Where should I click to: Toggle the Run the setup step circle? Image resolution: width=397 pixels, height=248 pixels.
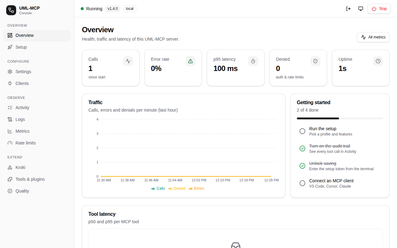302,131
